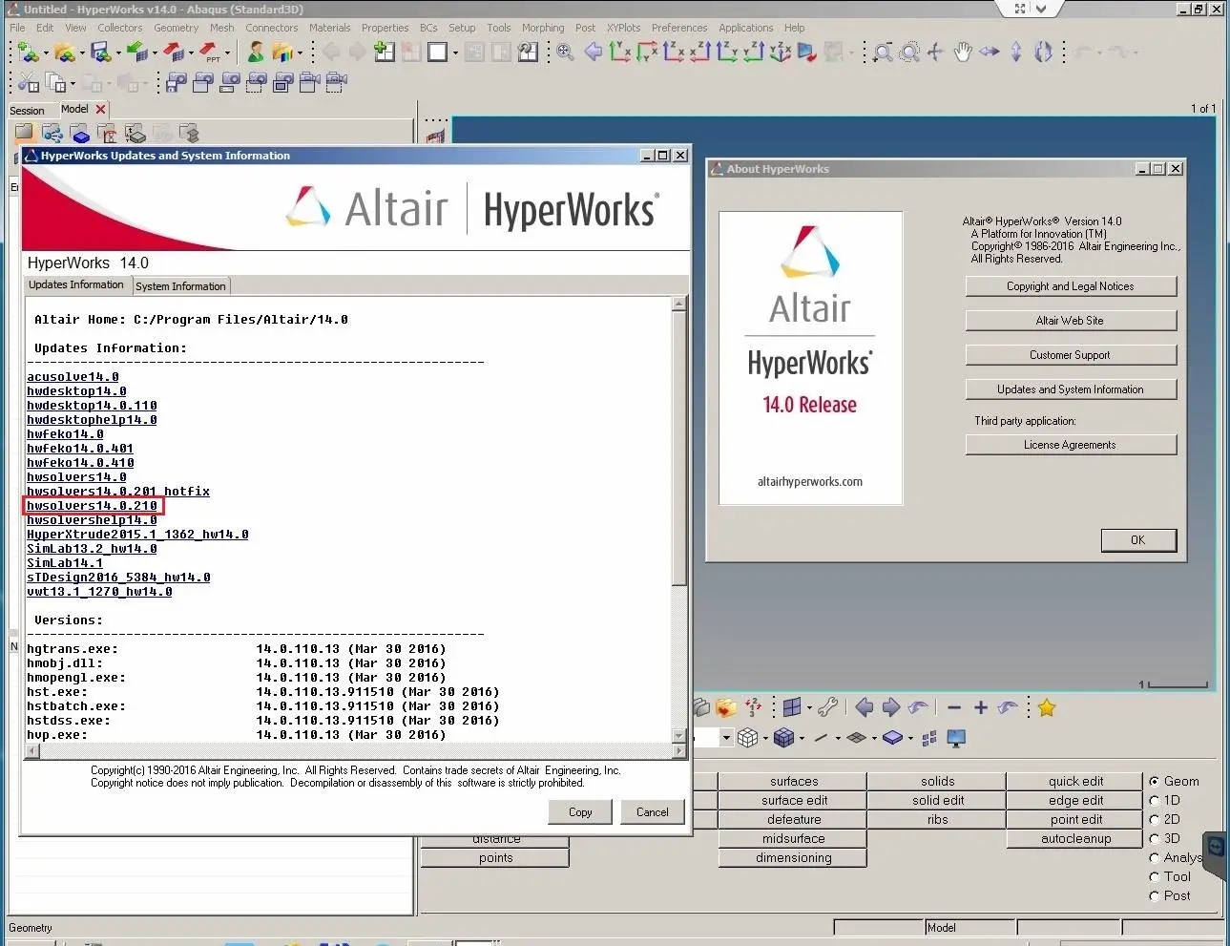The width and height of the screenshot is (1230, 946).
Task: Expand the page layout white square dropdown
Action: [455, 53]
